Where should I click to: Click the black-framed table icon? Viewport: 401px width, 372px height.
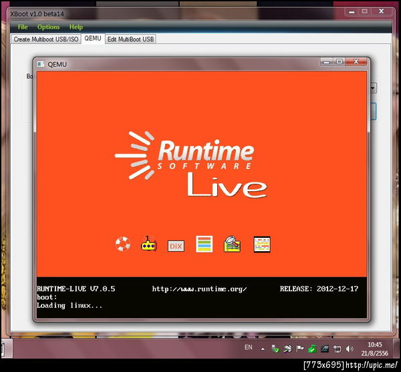point(261,244)
